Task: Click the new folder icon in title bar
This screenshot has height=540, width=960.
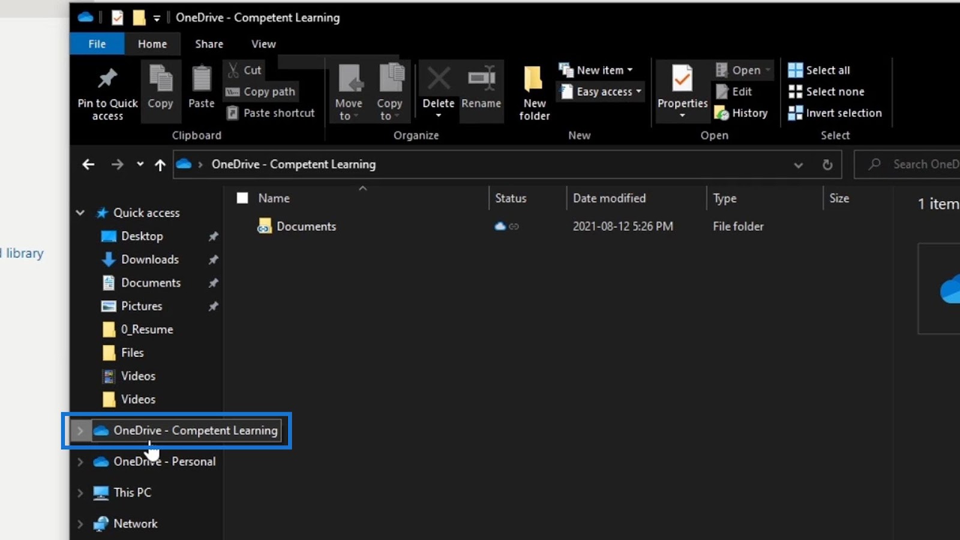Action: (x=139, y=18)
